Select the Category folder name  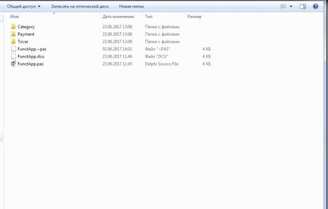pos(26,27)
